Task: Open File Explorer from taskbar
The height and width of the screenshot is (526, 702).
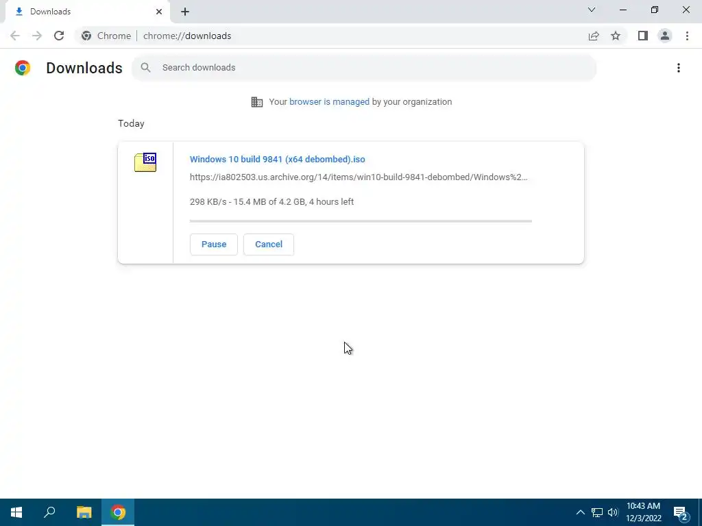Action: point(84,512)
